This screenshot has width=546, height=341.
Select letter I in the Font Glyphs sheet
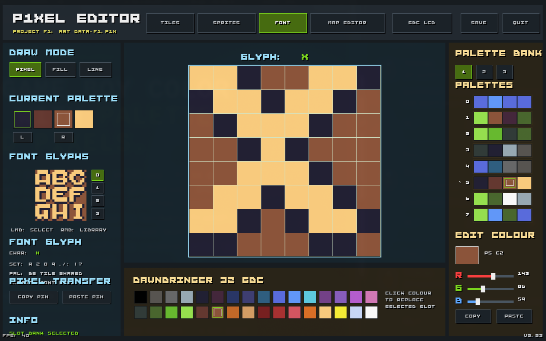click(78, 212)
